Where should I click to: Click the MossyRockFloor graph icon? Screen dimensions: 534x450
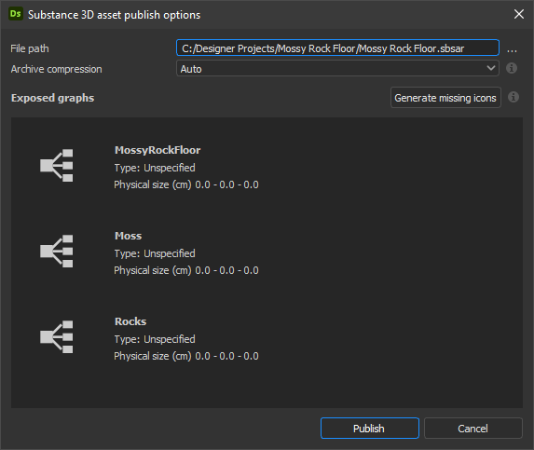[x=57, y=166]
